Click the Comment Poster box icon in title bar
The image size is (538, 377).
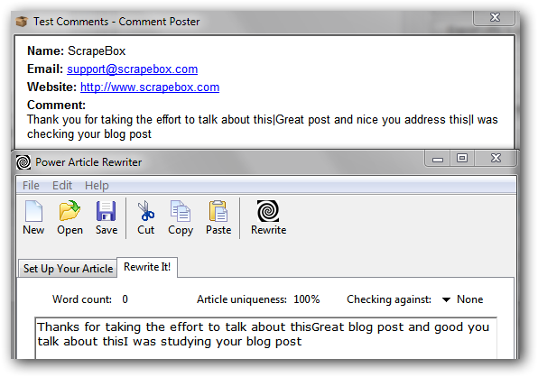point(22,22)
